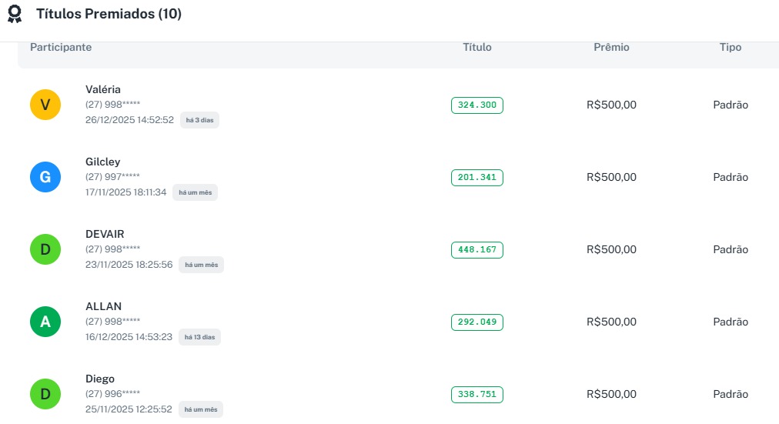Click the award ribbon icon beside Títulos Premiados
Image resolution: width=779 pixels, height=424 pixels.
click(14, 15)
